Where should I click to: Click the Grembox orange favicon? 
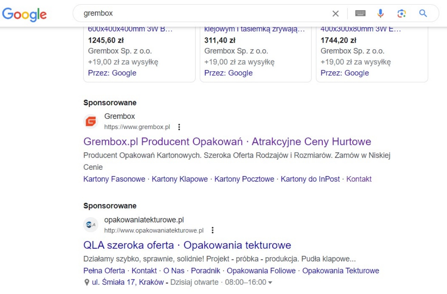tap(91, 122)
